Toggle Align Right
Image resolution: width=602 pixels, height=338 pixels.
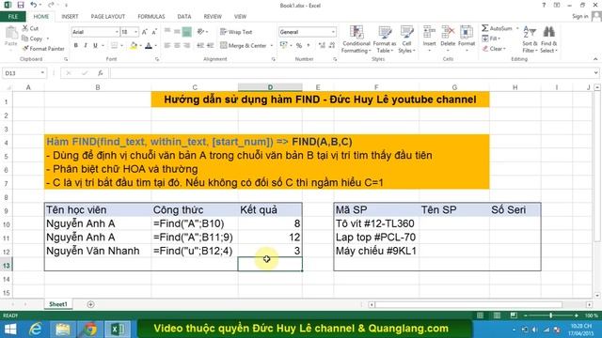(186, 45)
